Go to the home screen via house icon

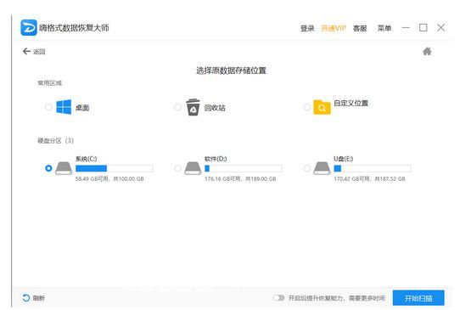coord(427,51)
